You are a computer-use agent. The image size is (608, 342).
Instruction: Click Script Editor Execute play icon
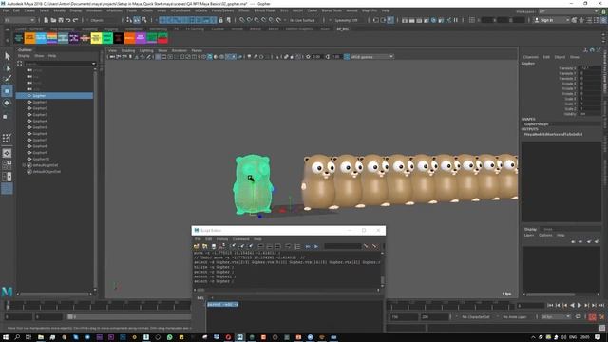coord(316,246)
